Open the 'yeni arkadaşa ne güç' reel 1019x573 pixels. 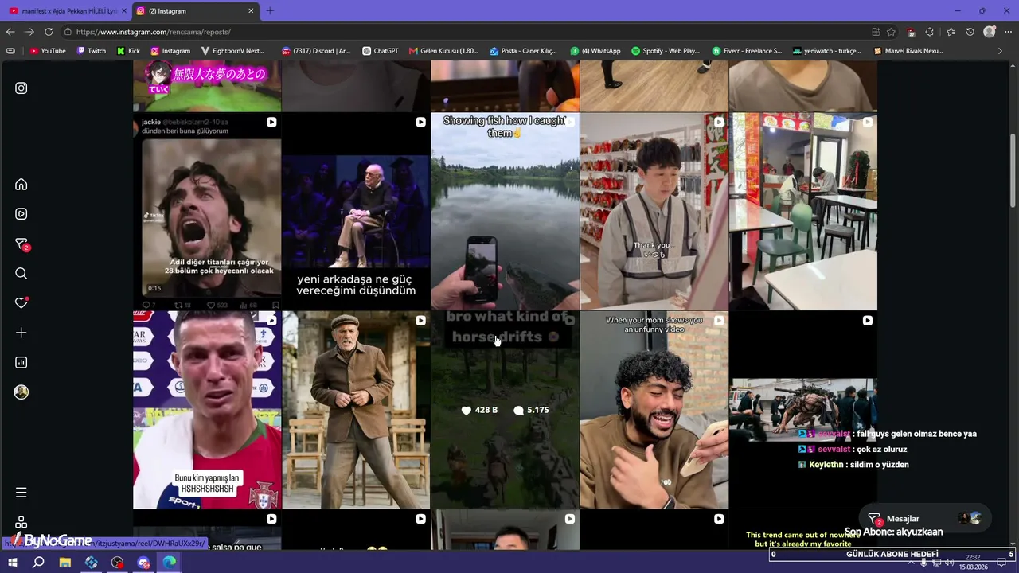(356, 211)
